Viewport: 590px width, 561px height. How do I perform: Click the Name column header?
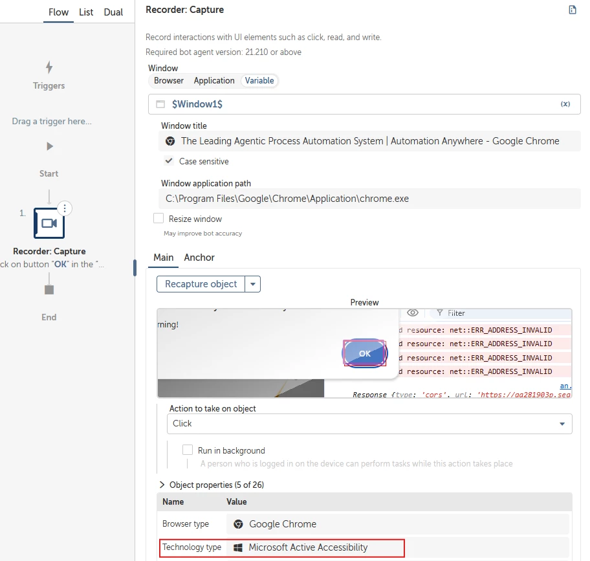point(173,501)
